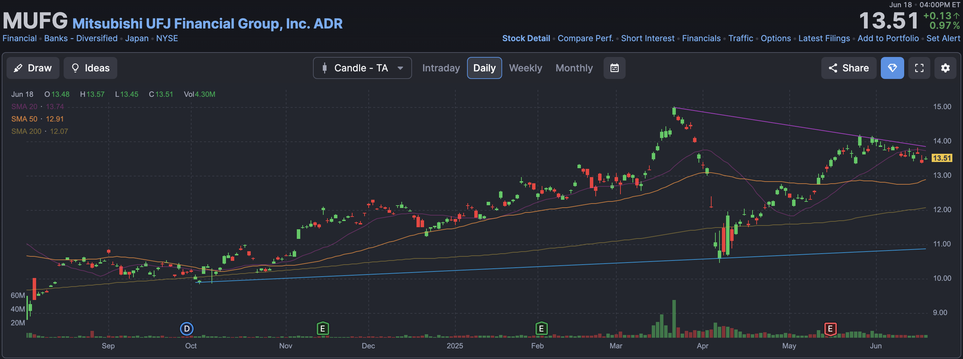Screen dimensions: 963x359
Task: Toggle fullscreen chart view
Action: (x=919, y=68)
